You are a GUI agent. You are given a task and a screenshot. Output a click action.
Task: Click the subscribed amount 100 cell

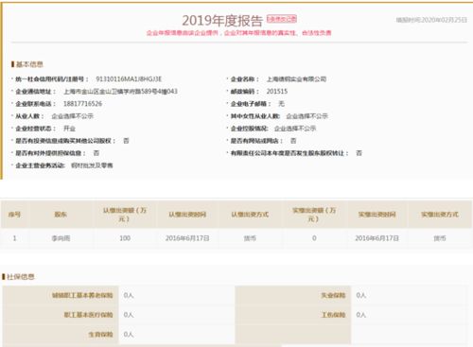pyautogui.click(x=125, y=238)
